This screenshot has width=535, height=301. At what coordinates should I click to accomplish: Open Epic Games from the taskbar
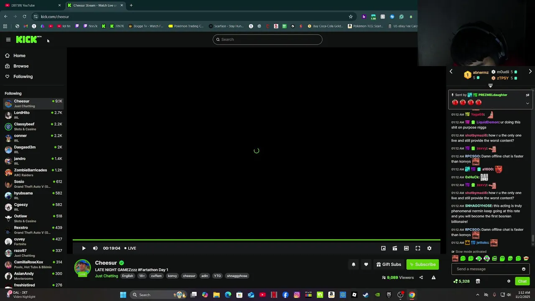pyautogui.click(x=389, y=295)
